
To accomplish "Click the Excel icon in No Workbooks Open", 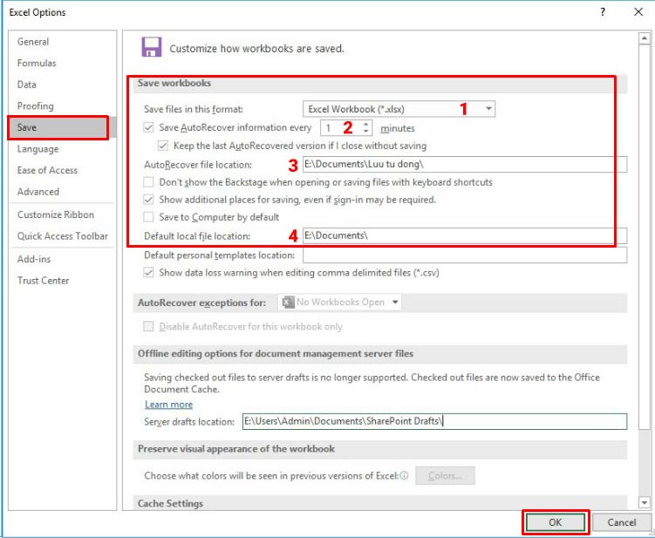I will point(288,302).
